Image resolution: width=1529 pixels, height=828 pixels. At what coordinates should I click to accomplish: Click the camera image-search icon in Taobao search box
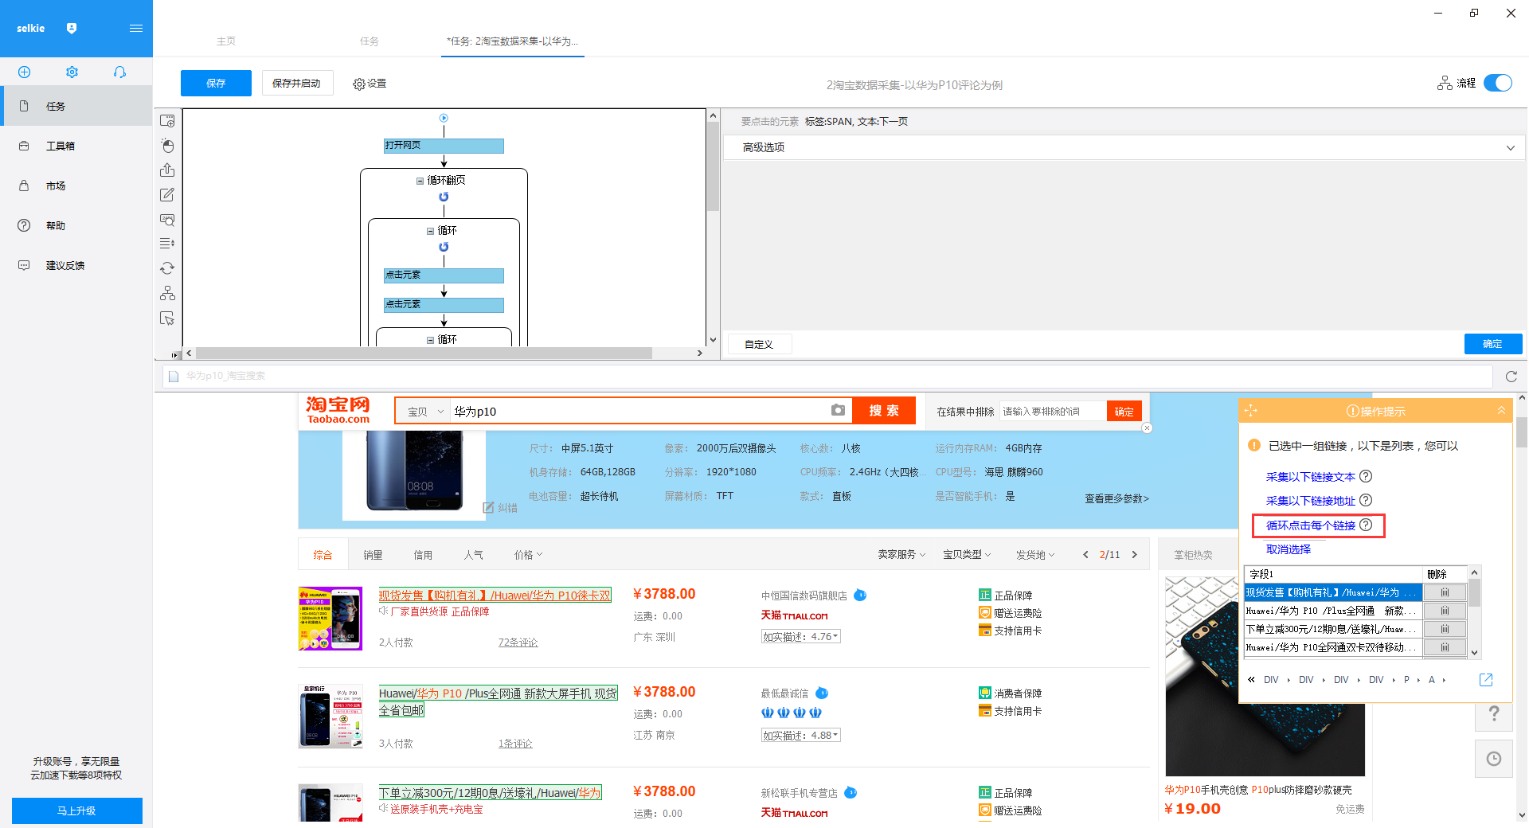click(x=838, y=410)
